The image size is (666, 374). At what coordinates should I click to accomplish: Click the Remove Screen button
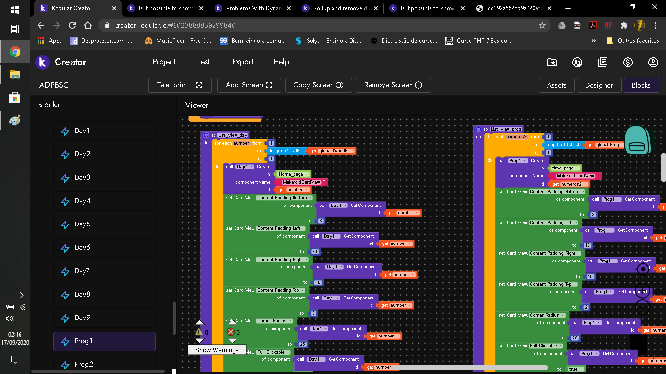click(x=393, y=85)
